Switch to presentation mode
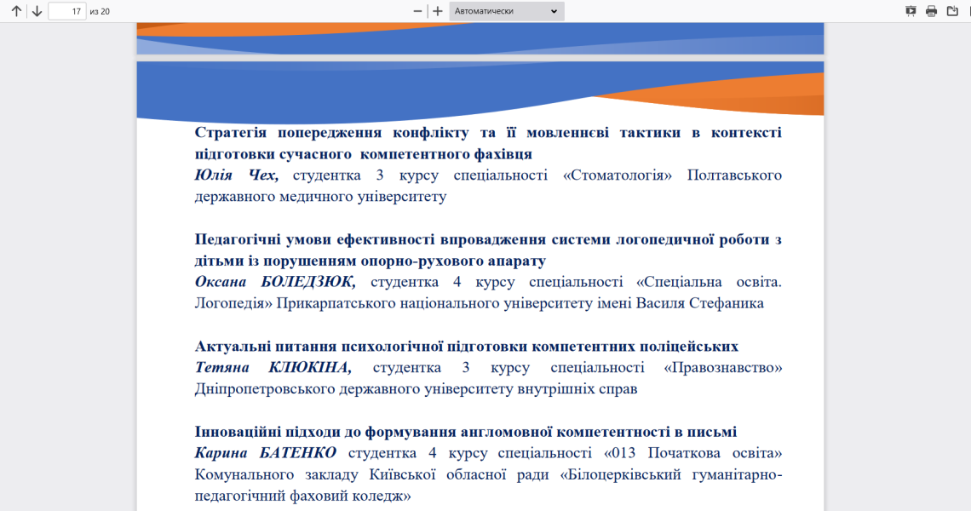 tap(911, 11)
